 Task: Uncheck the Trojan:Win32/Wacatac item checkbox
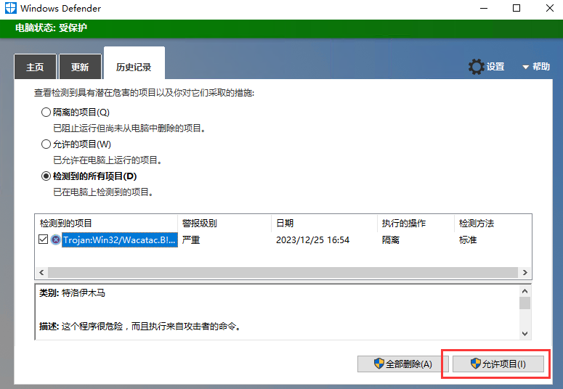tap(44, 240)
